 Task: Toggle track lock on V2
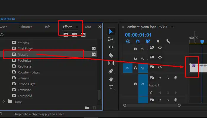[x=135, y=58]
